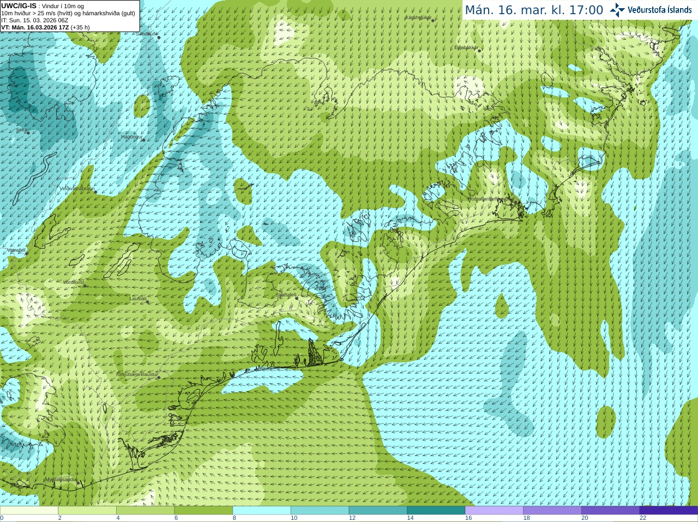Click the 2–4 m/s light green swatch
Viewport: 698px width, 522px height.
coord(87,510)
